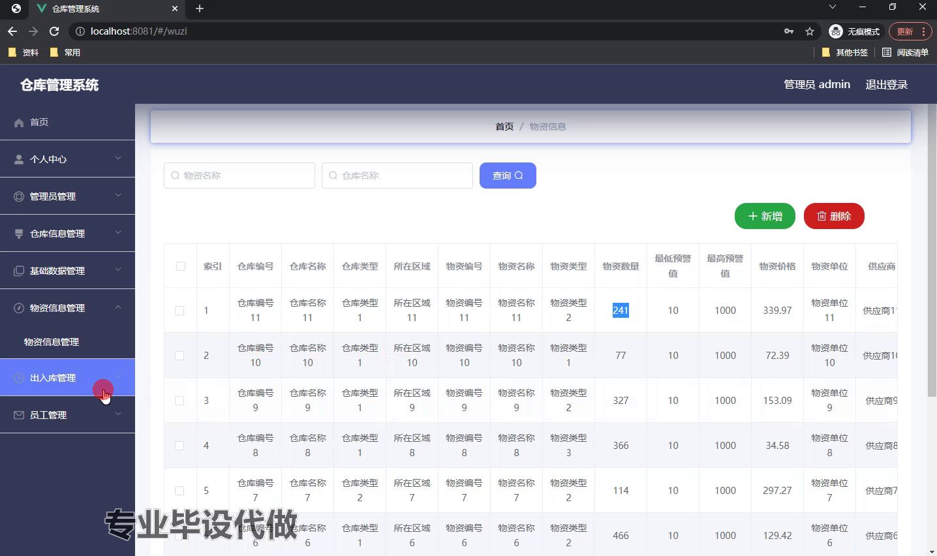Close the 仓库管理系统 browser tab
The image size is (937, 556).
pyautogui.click(x=175, y=8)
